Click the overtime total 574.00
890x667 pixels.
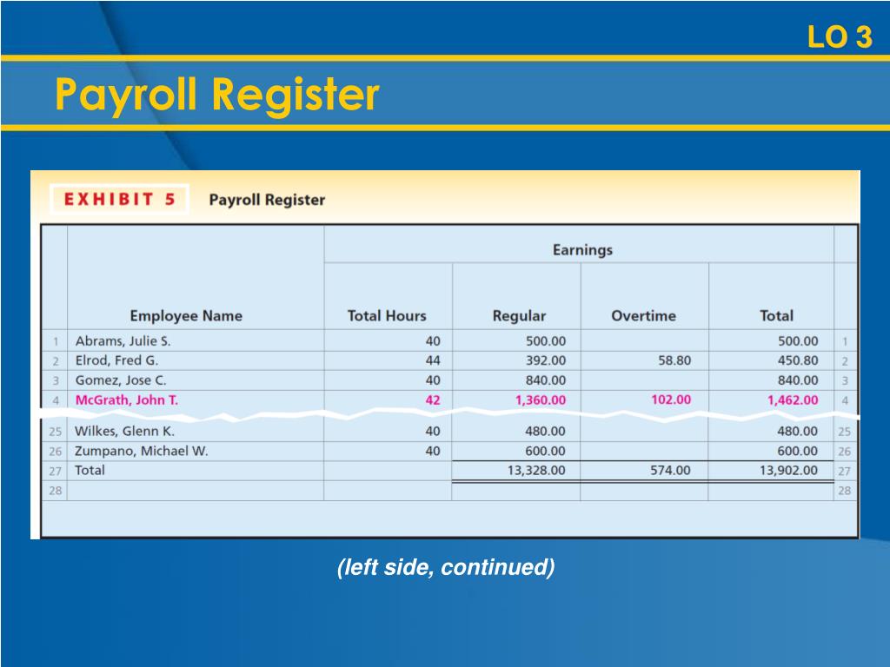670,470
